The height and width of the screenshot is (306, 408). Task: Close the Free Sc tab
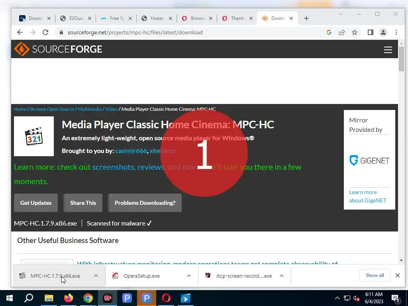pos(130,18)
